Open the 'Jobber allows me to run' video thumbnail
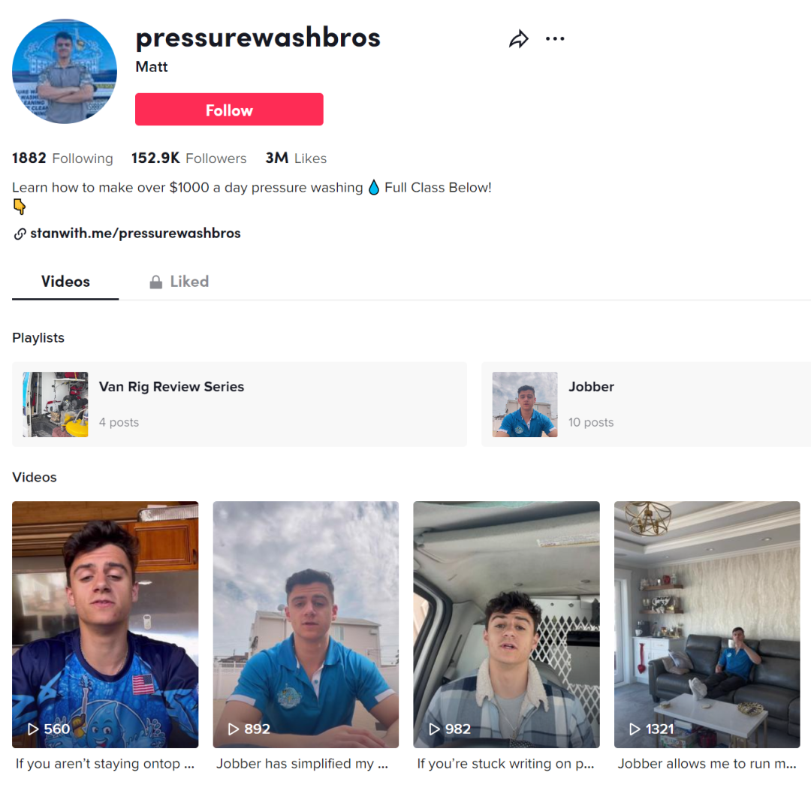The image size is (811, 785). 707,624
